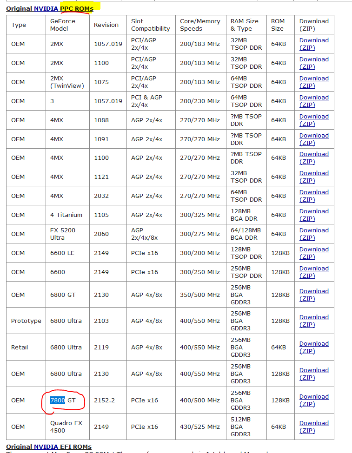This screenshot has height=453, width=352.
Task: Download ZIP for 4MX revision 2032
Action: tap(314, 196)
